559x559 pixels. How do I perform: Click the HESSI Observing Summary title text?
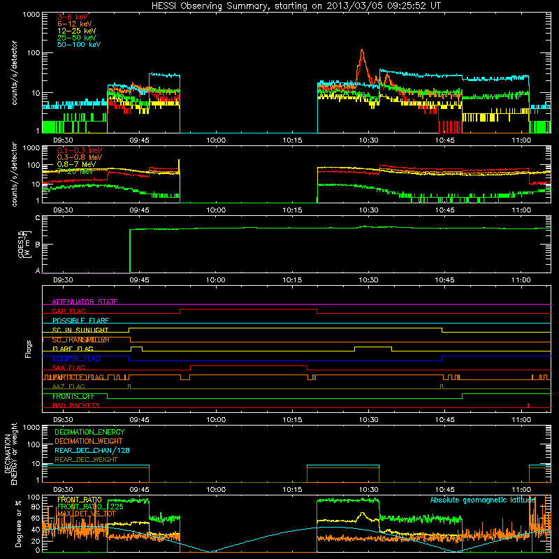(296, 6)
